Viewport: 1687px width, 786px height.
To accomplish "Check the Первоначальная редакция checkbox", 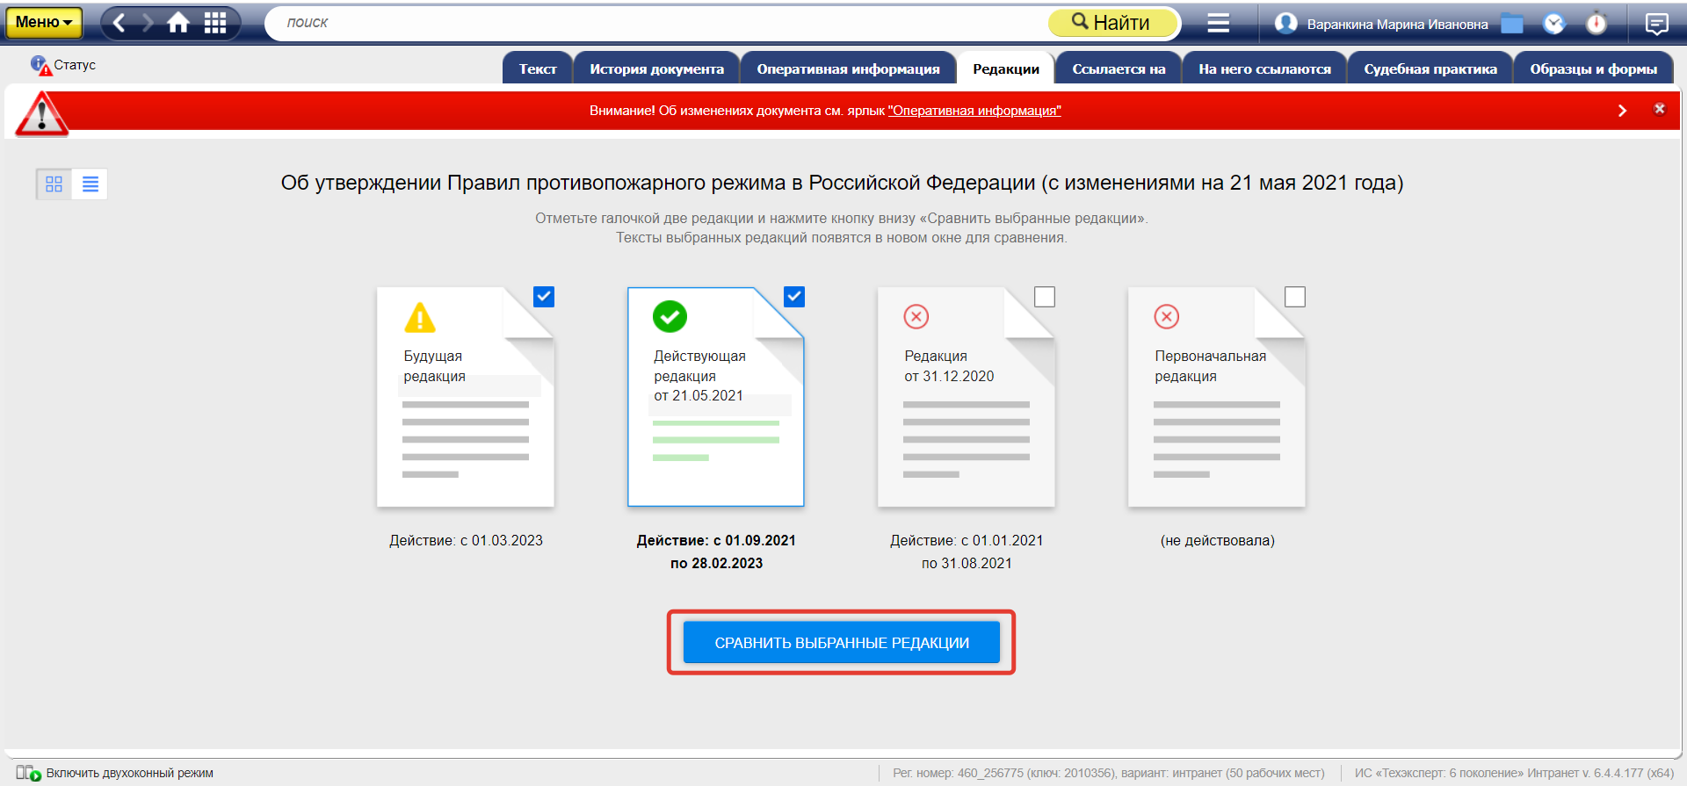I will [x=1295, y=297].
